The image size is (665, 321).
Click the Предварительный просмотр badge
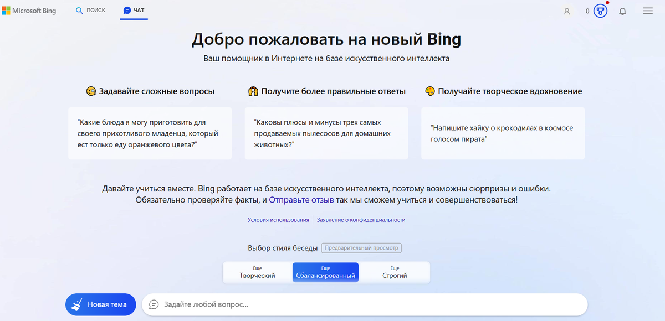tap(361, 248)
